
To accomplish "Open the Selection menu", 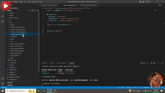I will click(15, 2).
